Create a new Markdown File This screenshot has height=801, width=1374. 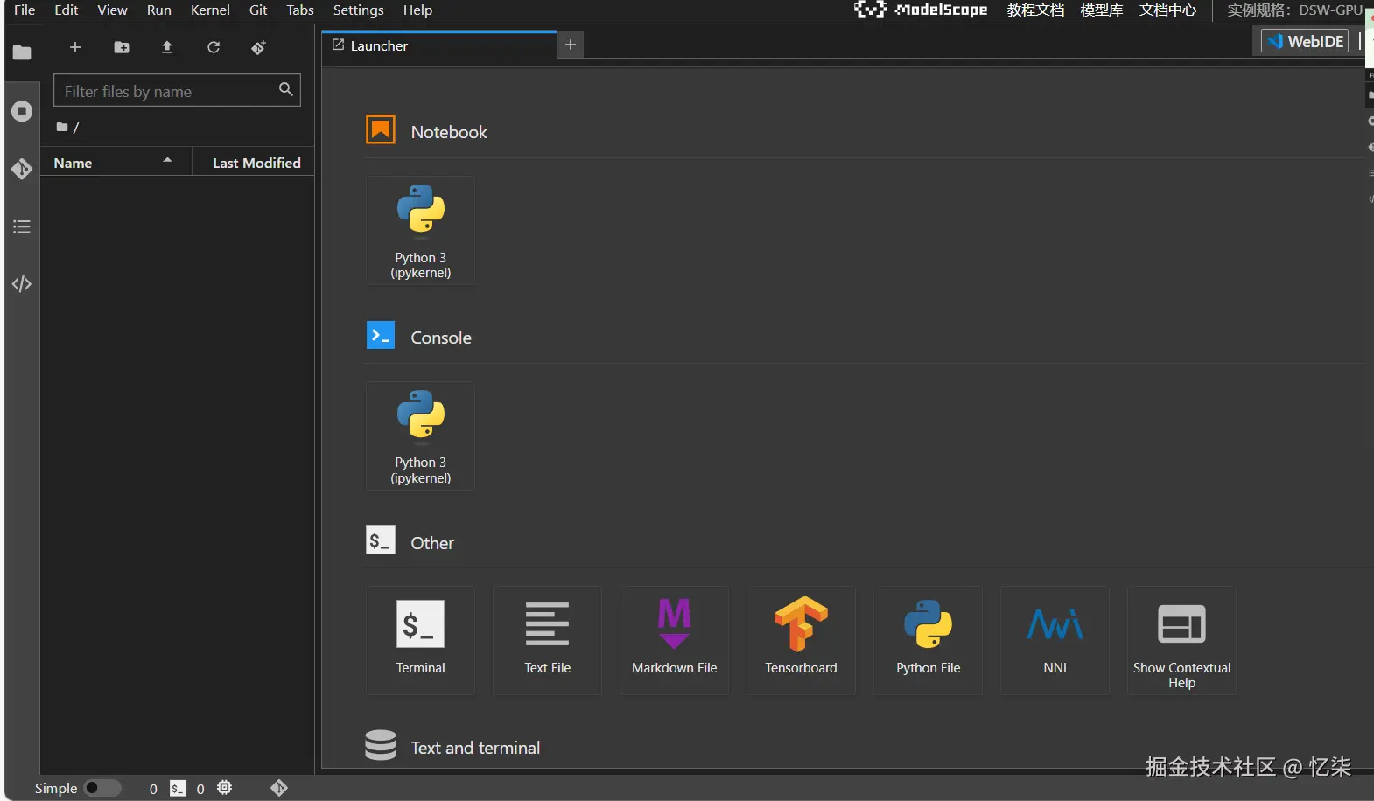coord(675,640)
